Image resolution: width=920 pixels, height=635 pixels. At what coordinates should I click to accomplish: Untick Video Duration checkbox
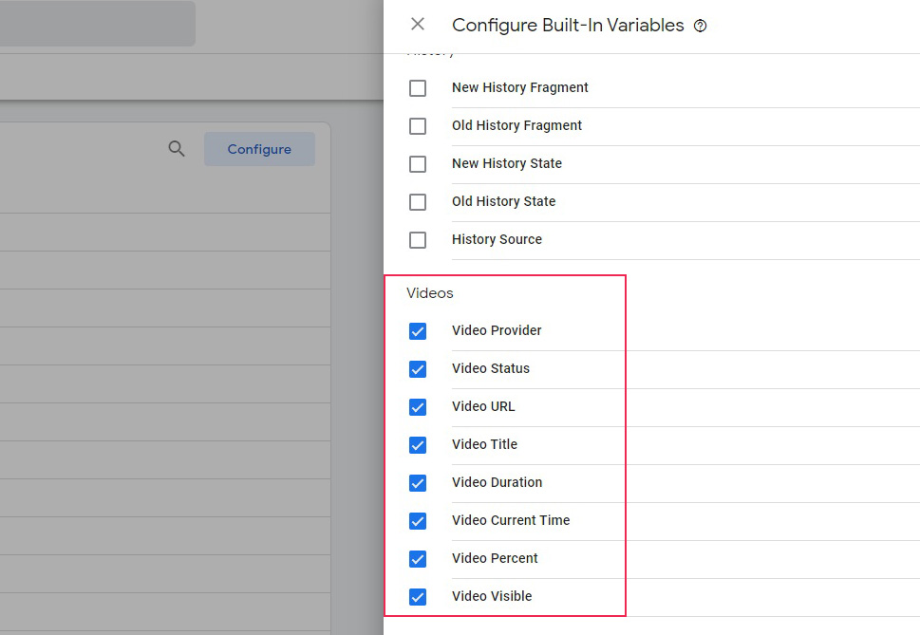tap(418, 483)
